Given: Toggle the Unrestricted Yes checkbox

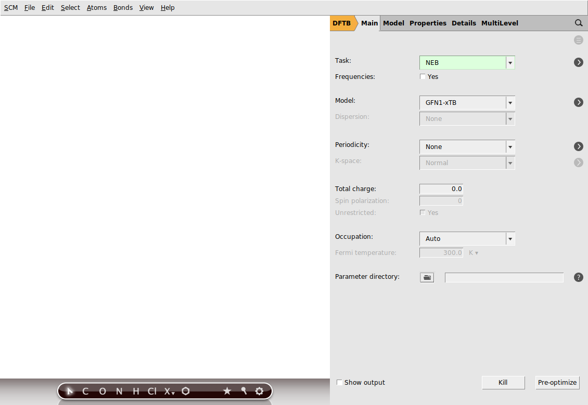Looking at the screenshot, I should [423, 212].
